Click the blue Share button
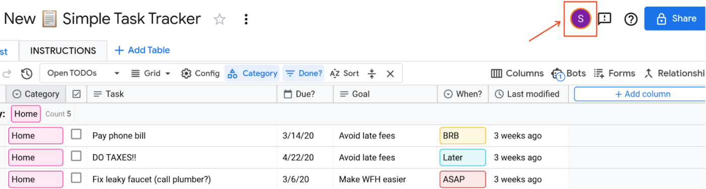Viewport: 706px width, 189px height. coord(675,19)
